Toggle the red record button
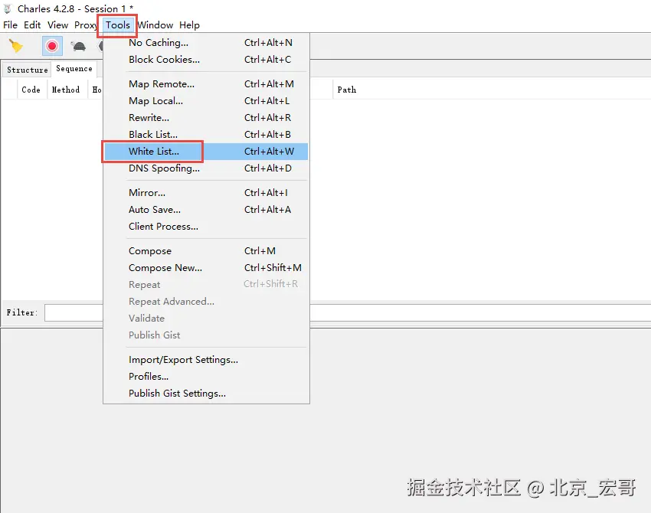This screenshot has height=513, width=651. click(x=52, y=46)
